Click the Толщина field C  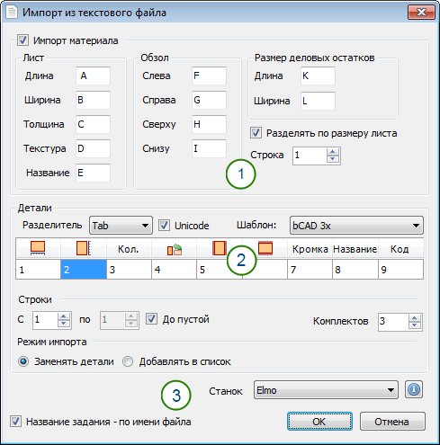(93, 124)
